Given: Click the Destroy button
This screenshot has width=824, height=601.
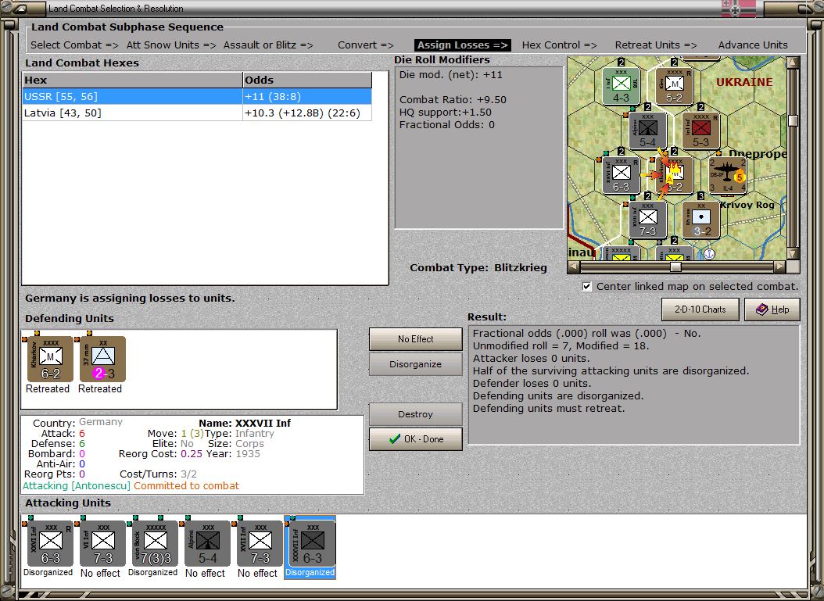Looking at the screenshot, I should 416,414.
